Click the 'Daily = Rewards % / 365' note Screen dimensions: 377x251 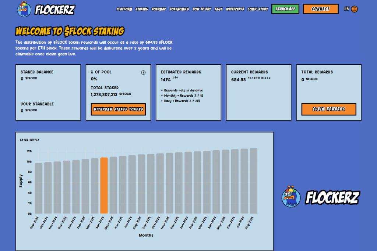[x=182, y=101]
